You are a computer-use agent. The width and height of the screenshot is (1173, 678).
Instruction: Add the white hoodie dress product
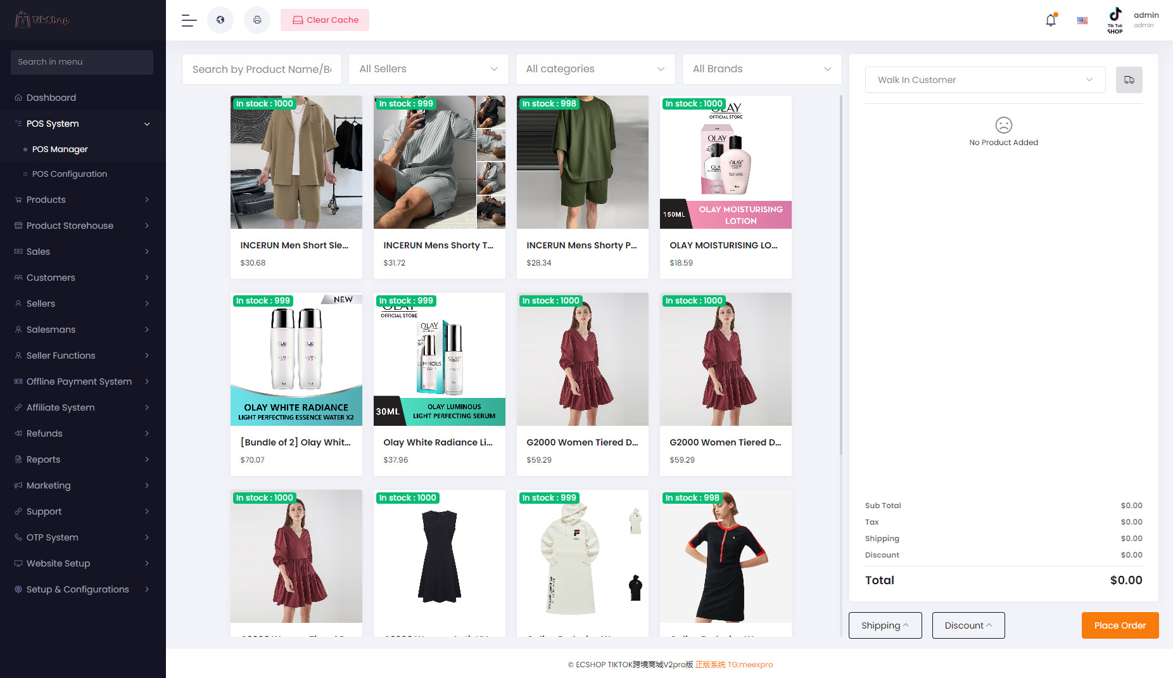coord(583,563)
